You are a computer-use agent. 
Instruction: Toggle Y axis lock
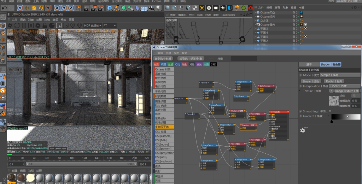[64, 8]
